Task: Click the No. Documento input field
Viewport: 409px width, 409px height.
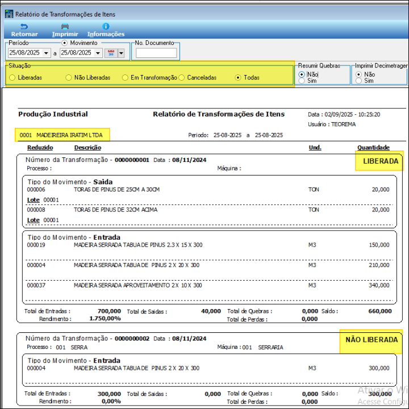Action: tap(156, 53)
